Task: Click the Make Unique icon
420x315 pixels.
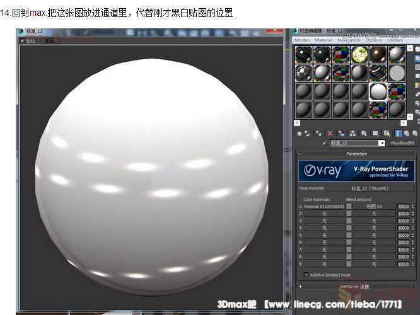Action: (x=353, y=134)
